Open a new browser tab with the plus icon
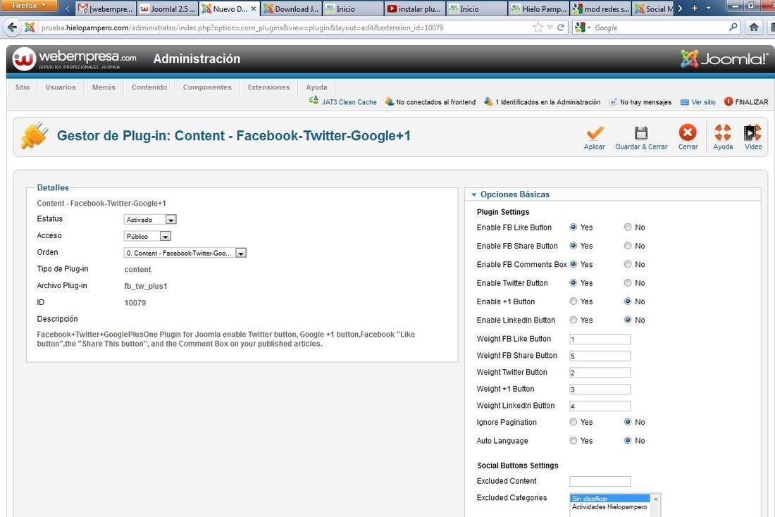Viewport: 775px width, 517px height. 695,8
